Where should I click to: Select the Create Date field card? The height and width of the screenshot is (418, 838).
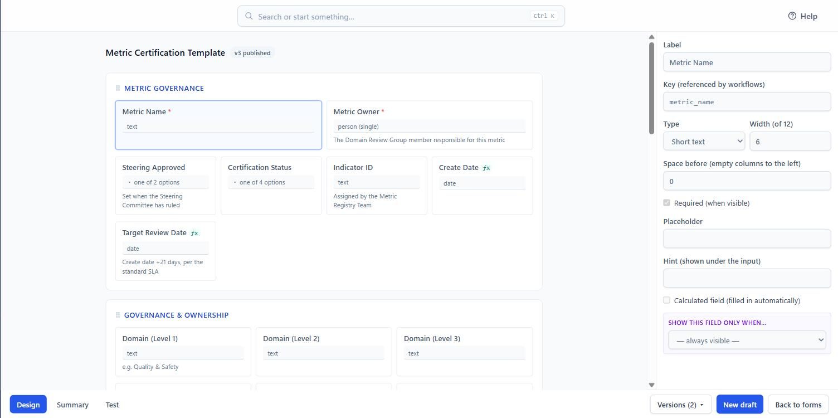pyautogui.click(x=482, y=186)
